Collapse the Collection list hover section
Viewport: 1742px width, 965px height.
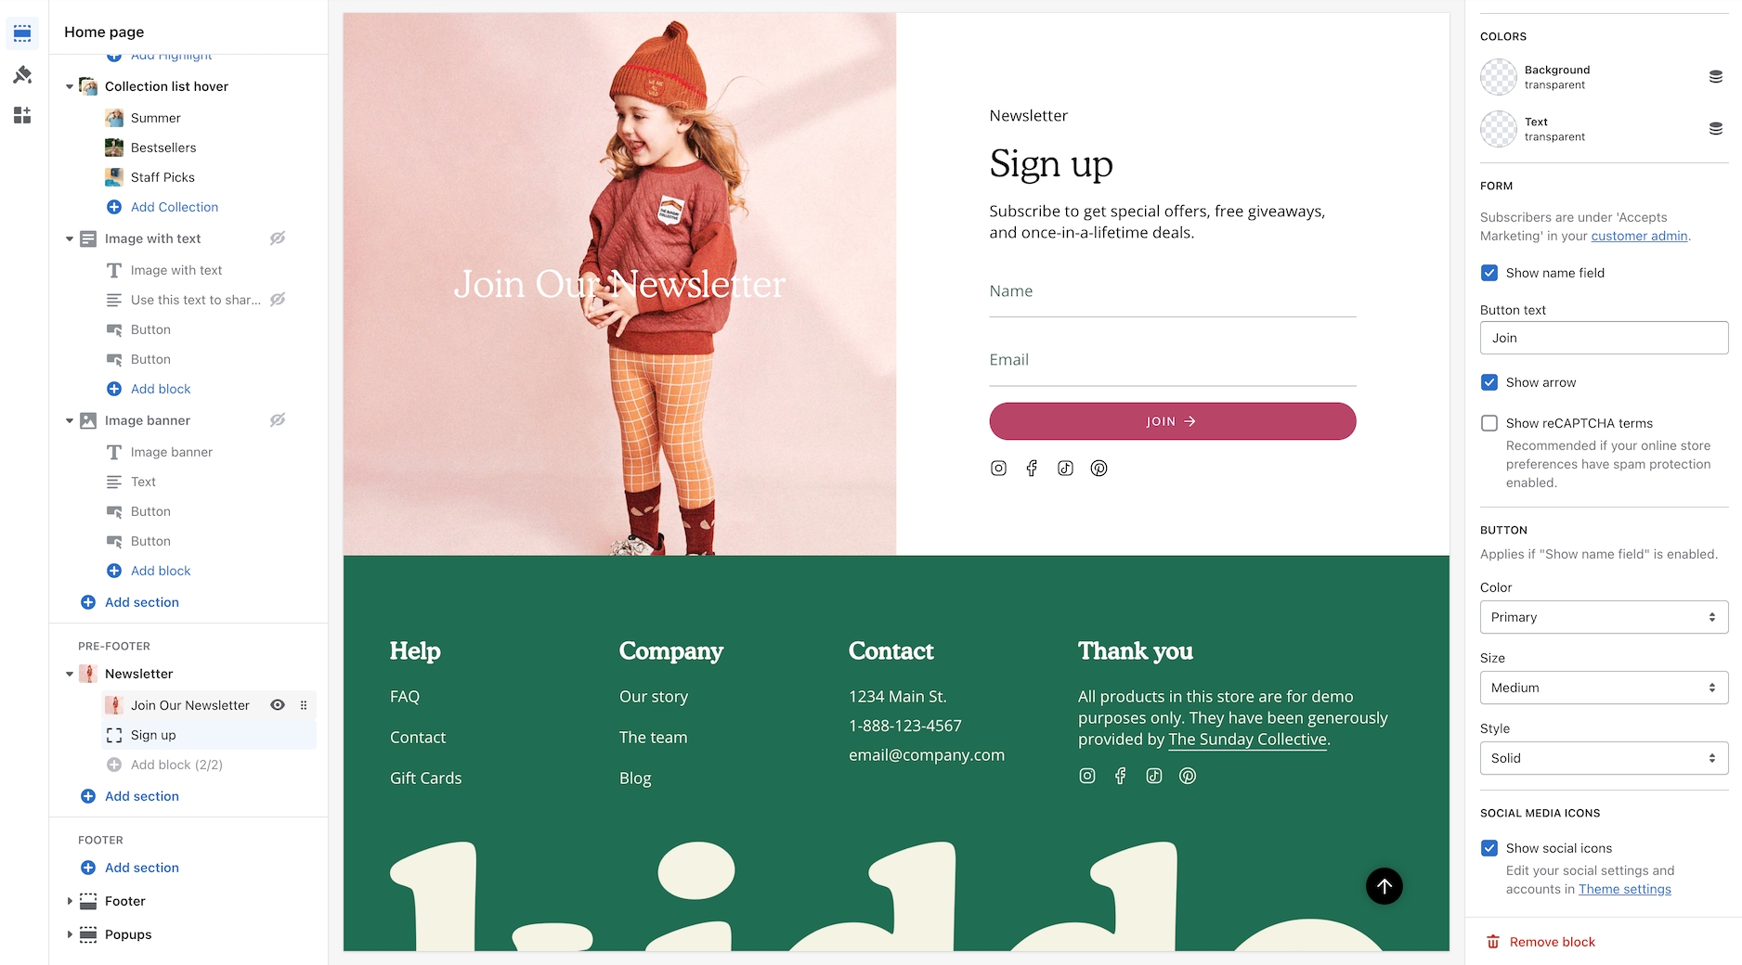(70, 86)
